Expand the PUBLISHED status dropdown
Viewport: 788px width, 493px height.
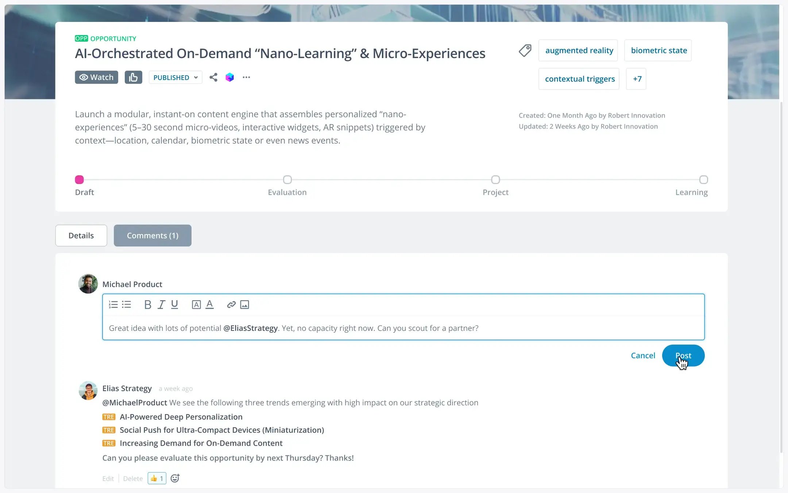coord(175,77)
